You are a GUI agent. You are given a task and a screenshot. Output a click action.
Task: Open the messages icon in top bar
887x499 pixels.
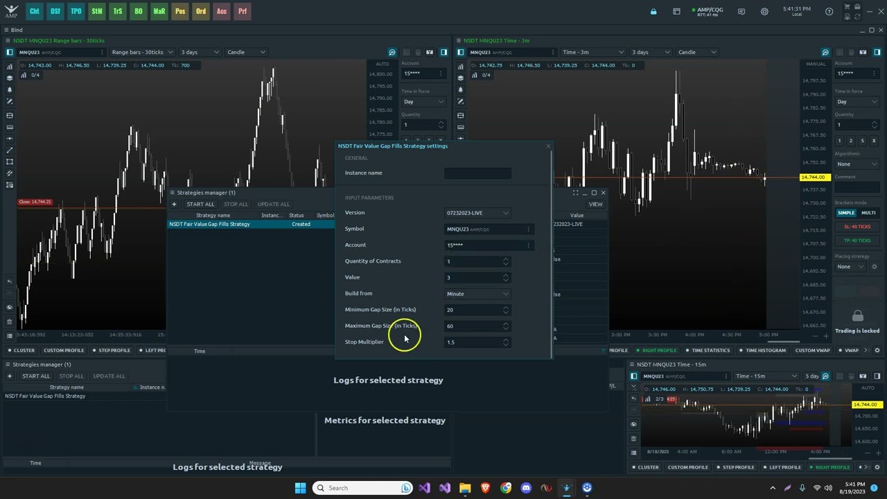tap(741, 11)
